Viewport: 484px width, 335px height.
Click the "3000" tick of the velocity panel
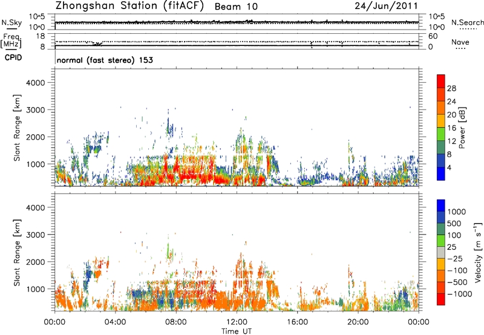pos(35,235)
